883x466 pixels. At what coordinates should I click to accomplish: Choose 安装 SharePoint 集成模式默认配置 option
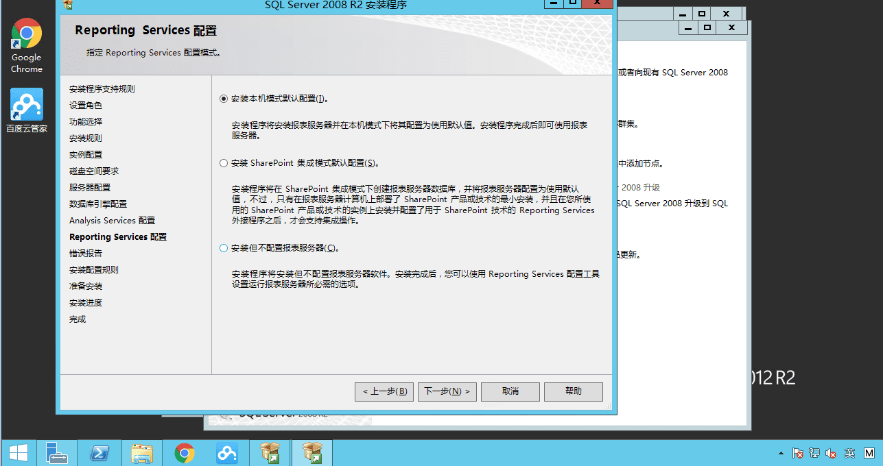(224, 162)
